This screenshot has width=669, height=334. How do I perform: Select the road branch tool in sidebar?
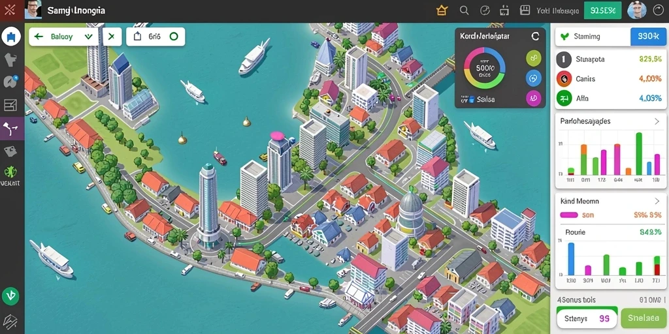tap(12, 129)
